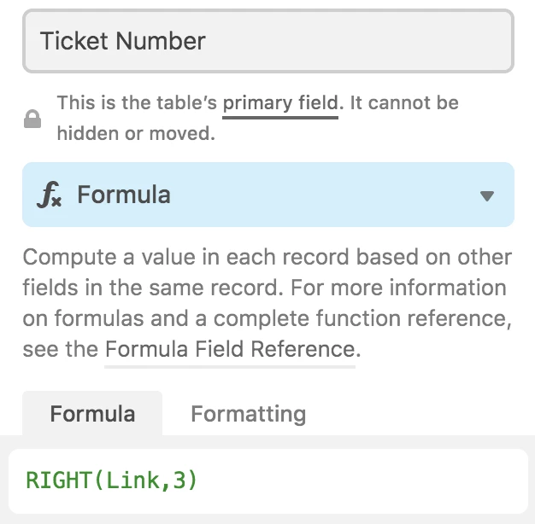The height and width of the screenshot is (524, 535).
Task: Click the lock icon beside primary field notice
Action: tap(32, 119)
